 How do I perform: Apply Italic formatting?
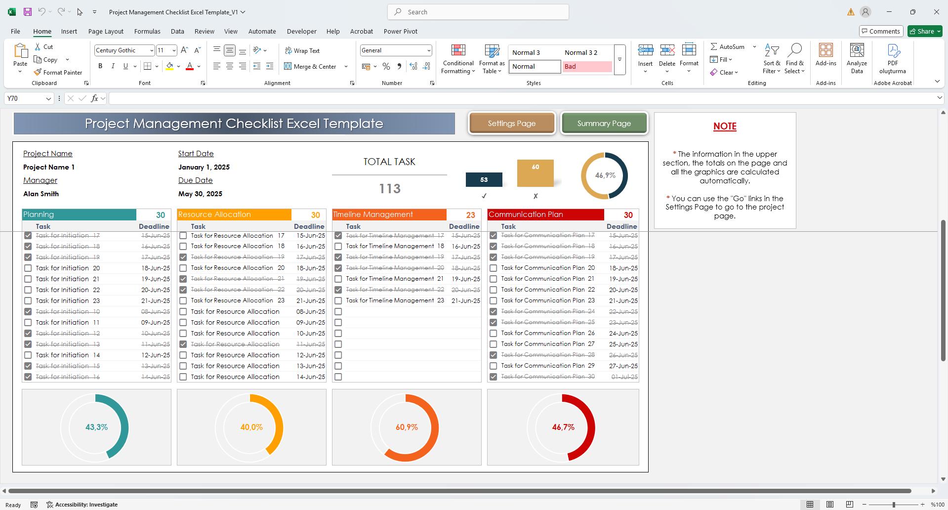coord(113,66)
